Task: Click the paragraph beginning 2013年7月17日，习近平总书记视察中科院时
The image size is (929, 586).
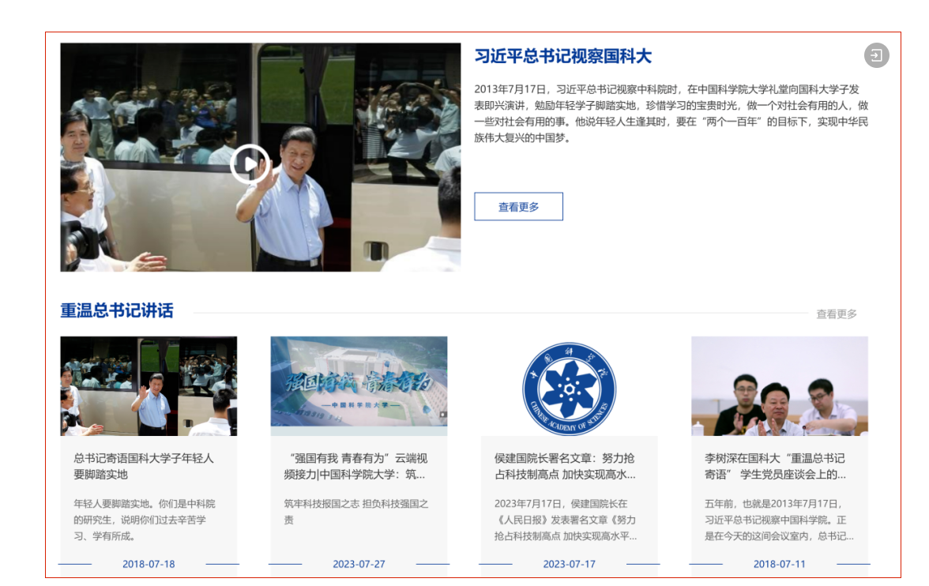Action: pos(671,113)
